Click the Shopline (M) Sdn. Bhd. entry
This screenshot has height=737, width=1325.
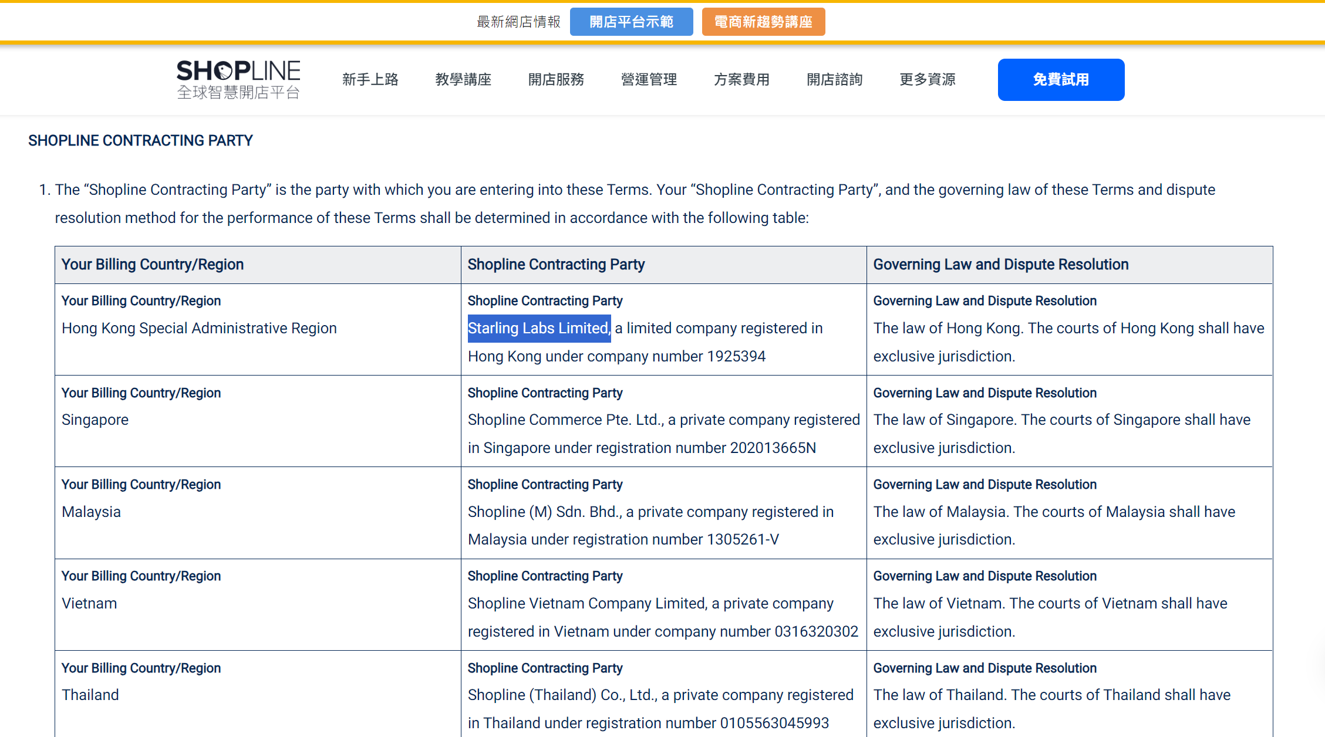pyautogui.click(x=544, y=512)
